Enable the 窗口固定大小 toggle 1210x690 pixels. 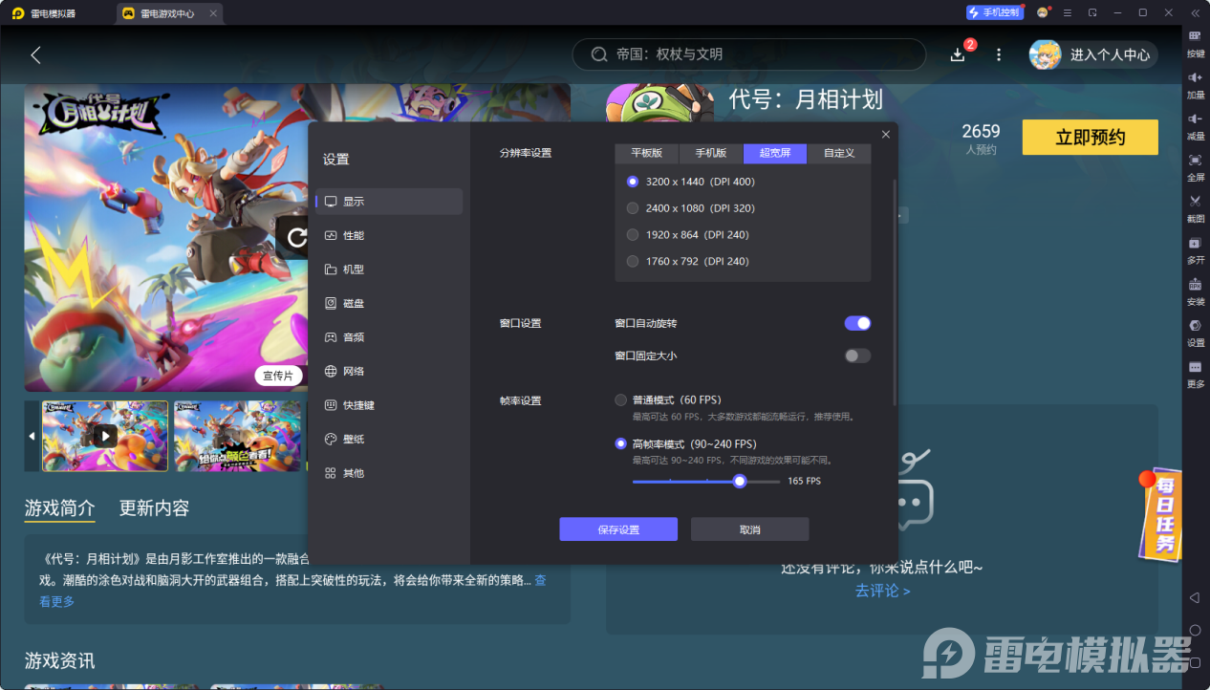click(x=857, y=355)
